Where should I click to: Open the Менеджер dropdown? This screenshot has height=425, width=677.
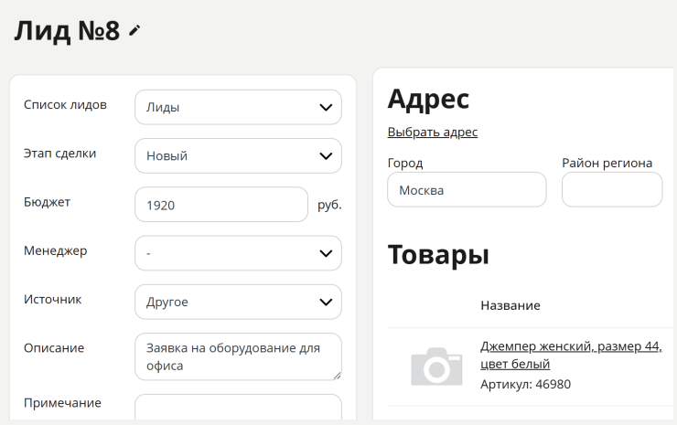pyautogui.click(x=238, y=253)
